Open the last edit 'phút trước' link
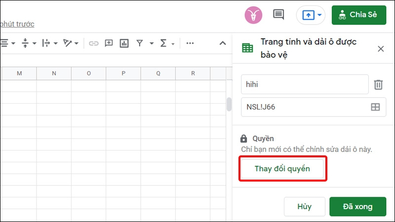 (x=17, y=24)
